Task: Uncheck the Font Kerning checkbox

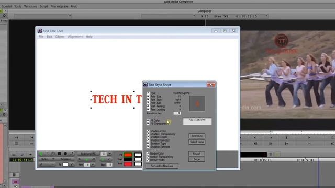Action: [148, 106]
